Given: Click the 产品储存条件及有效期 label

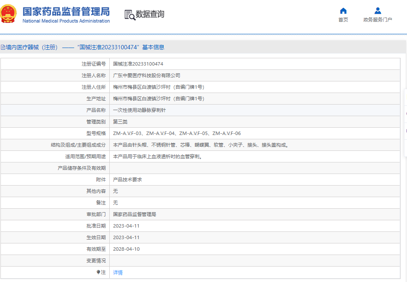Looking at the screenshot, I should 82,168.
